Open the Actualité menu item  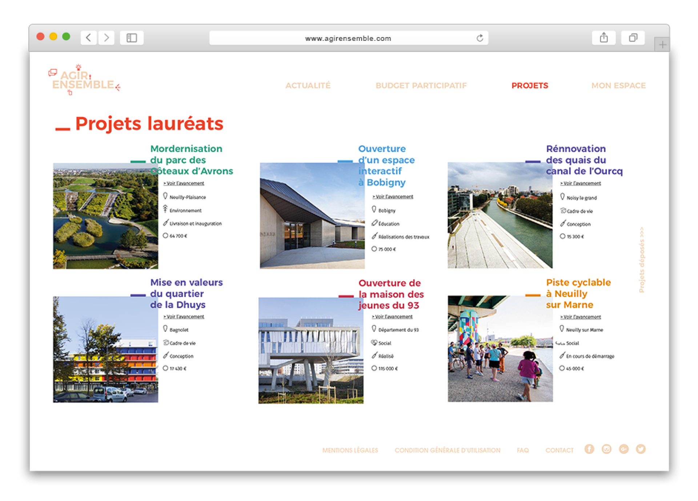click(x=308, y=86)
